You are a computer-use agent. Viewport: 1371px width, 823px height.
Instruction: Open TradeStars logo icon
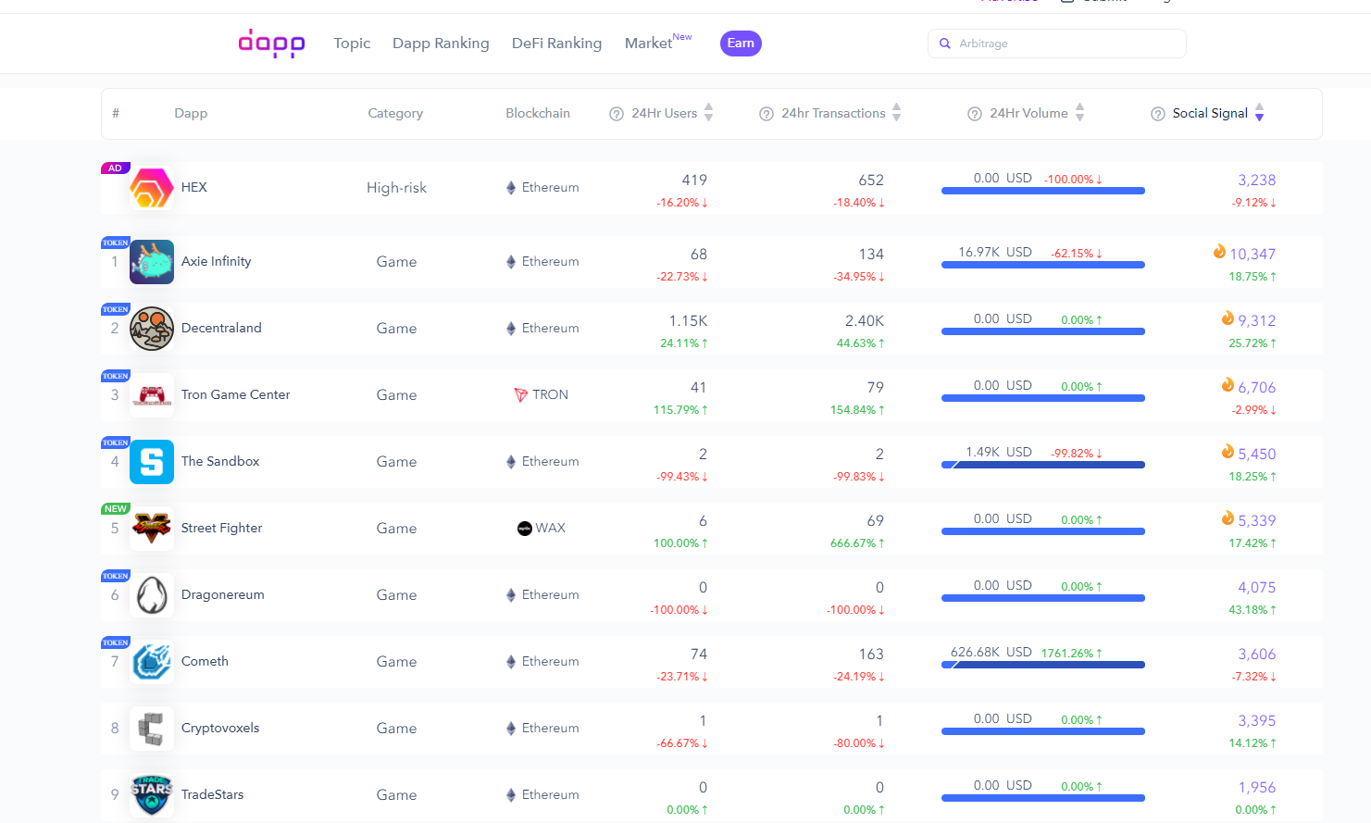click(x=152, y=795)
